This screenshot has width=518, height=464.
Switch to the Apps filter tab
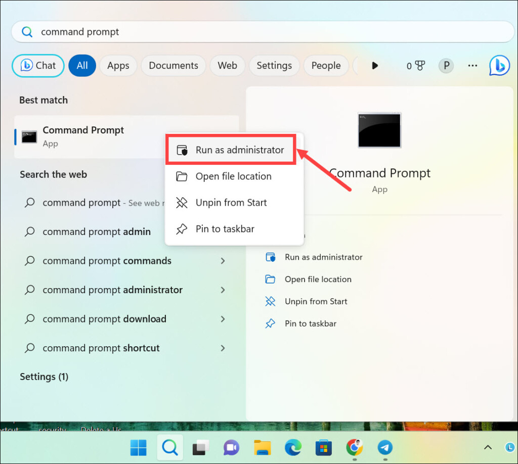pos(118,66)
